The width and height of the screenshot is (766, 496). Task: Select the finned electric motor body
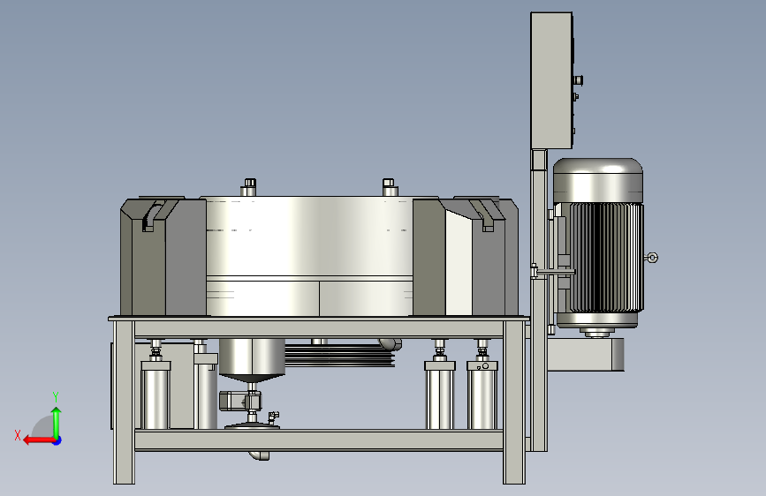(606, 258)
